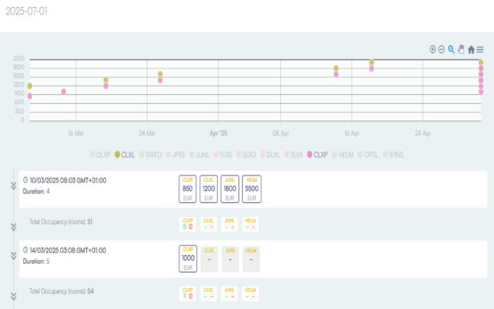Enable SWED series in legend
494x309 pixels.
(x=150, y=154)
